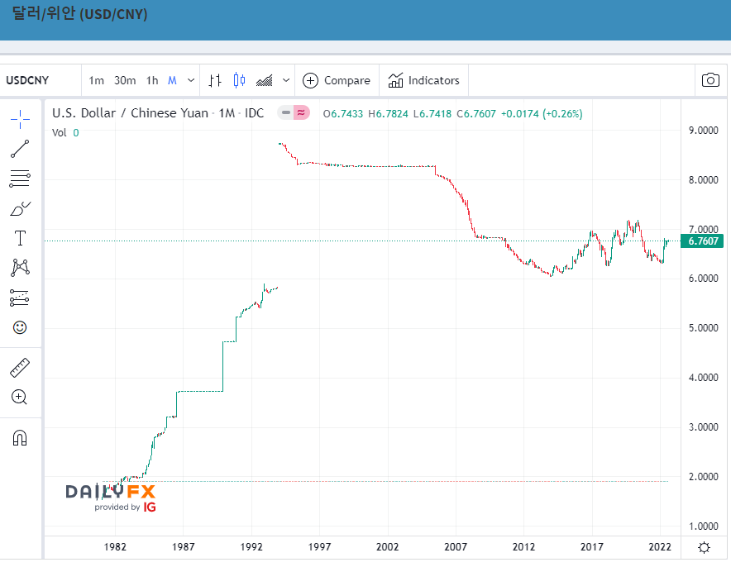Open the emoji icons tool

(20, 327)
